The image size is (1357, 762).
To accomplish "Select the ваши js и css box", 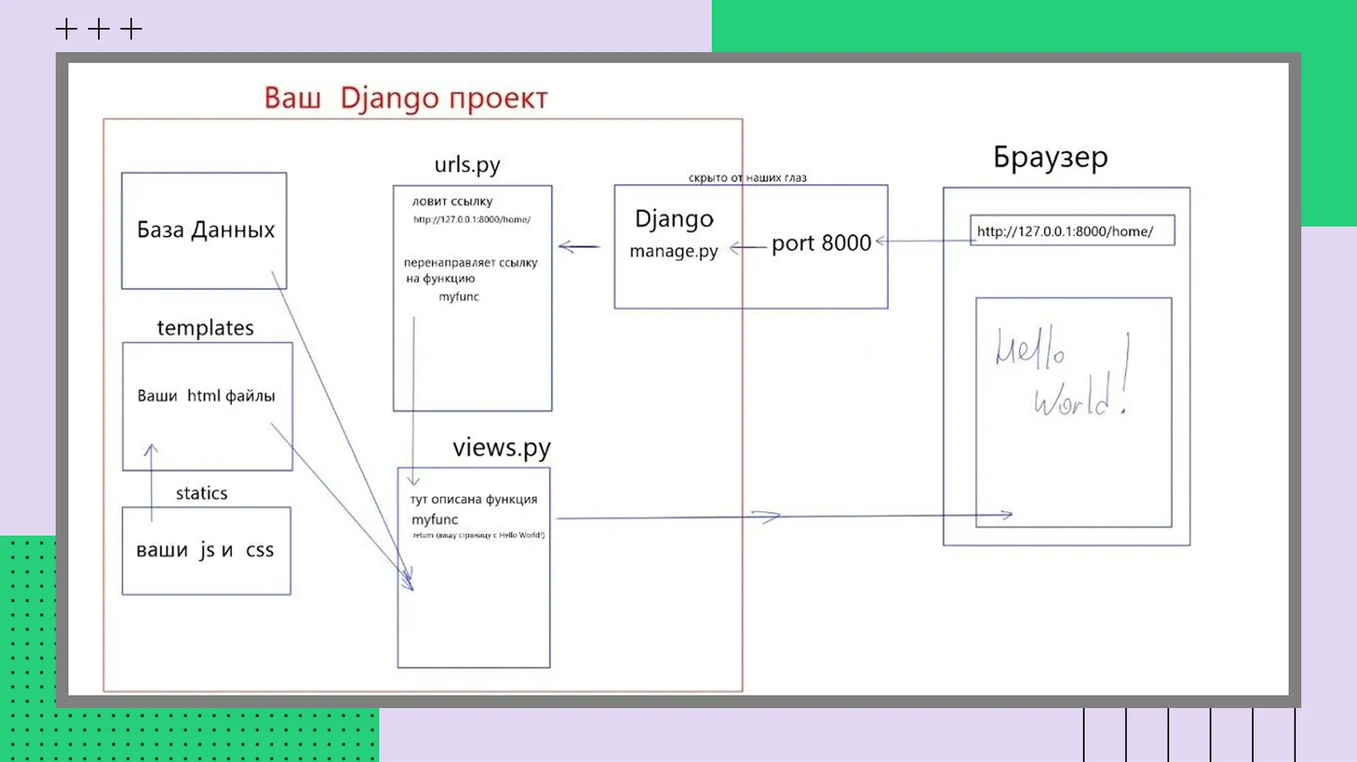I will point(206,551).
